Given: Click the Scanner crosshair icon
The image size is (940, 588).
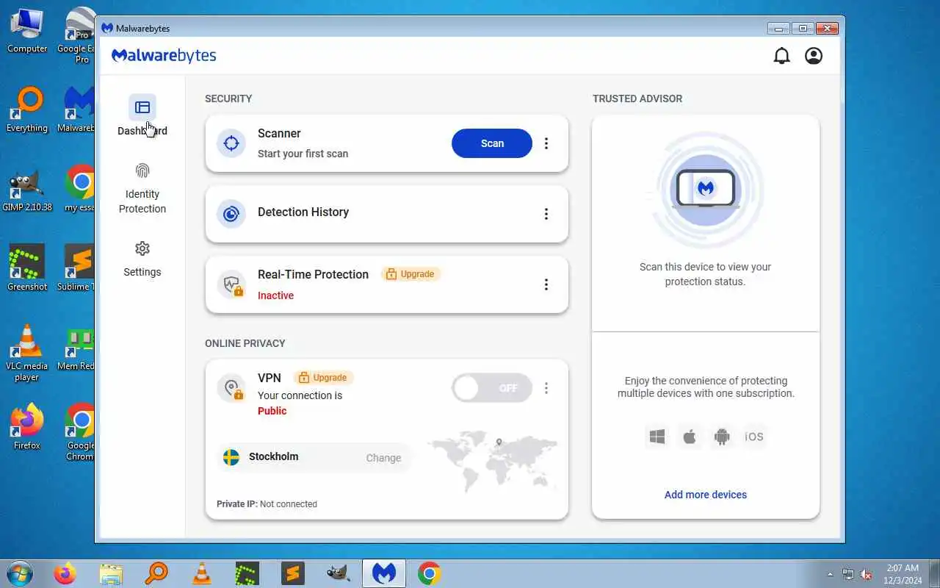Looking at the screenshot, I should tap(231, 143).
